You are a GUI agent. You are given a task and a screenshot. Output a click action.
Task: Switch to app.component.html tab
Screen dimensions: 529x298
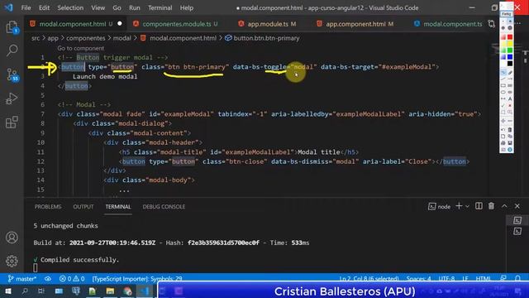[355, 24]
